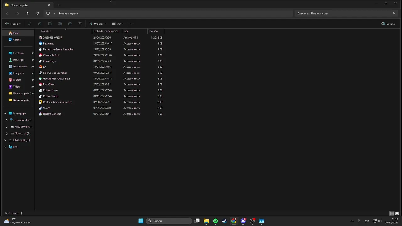Expand the Red network node
Viewport: 402px width, 226px height.
(5, 147)
